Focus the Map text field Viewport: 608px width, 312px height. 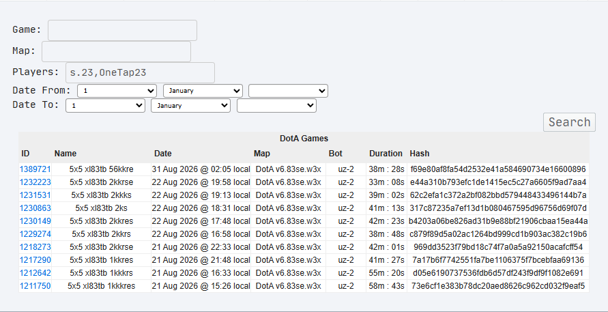(116, 51)
